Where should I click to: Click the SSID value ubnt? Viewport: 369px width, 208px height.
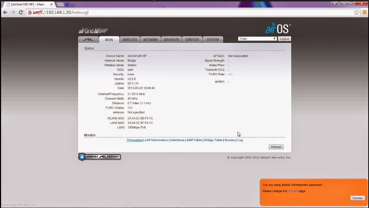(x=130, y=70)
